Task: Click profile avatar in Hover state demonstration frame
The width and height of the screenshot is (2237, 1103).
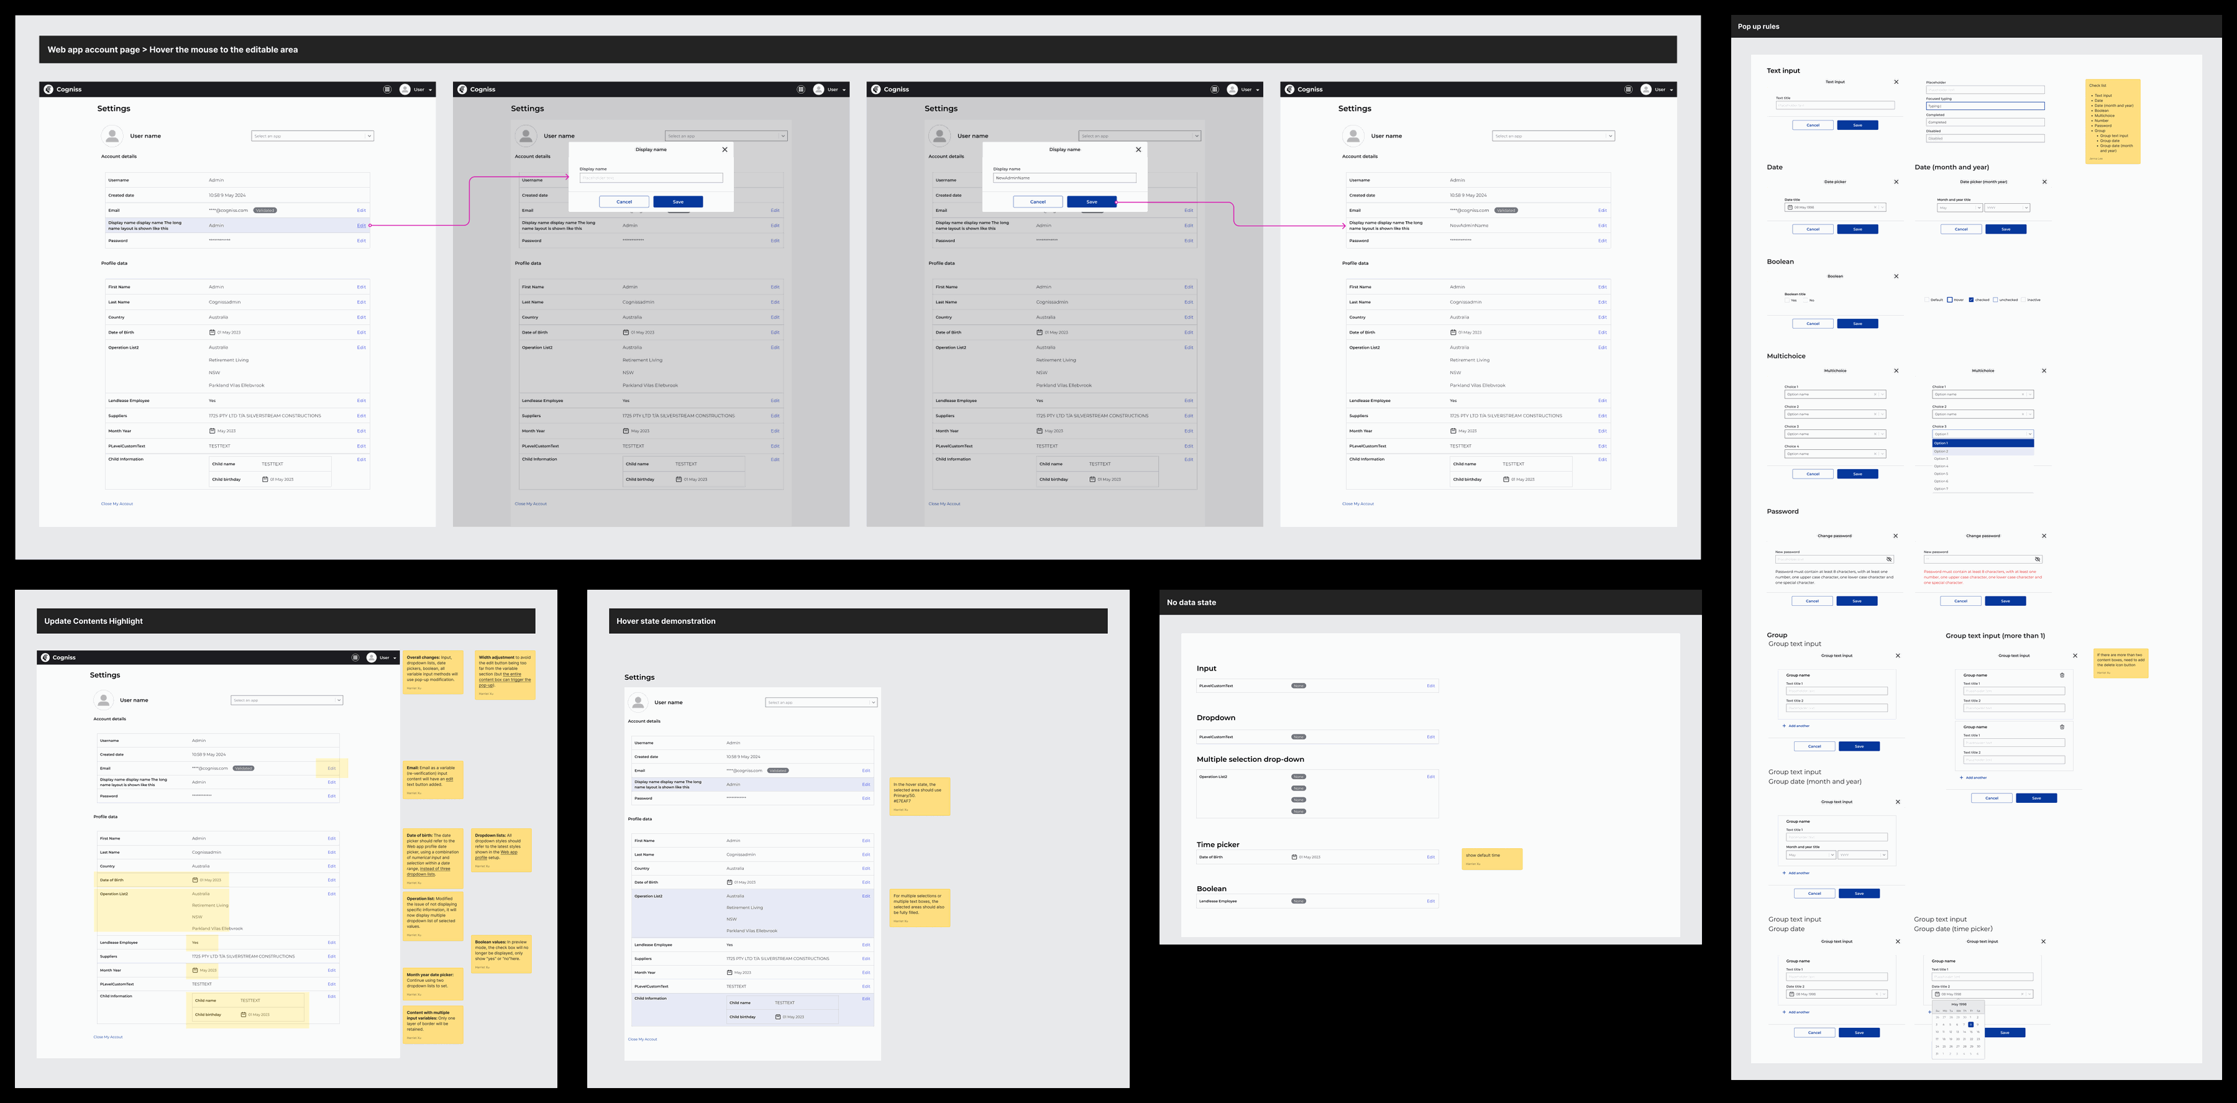Action: click(x=638, y=702)
